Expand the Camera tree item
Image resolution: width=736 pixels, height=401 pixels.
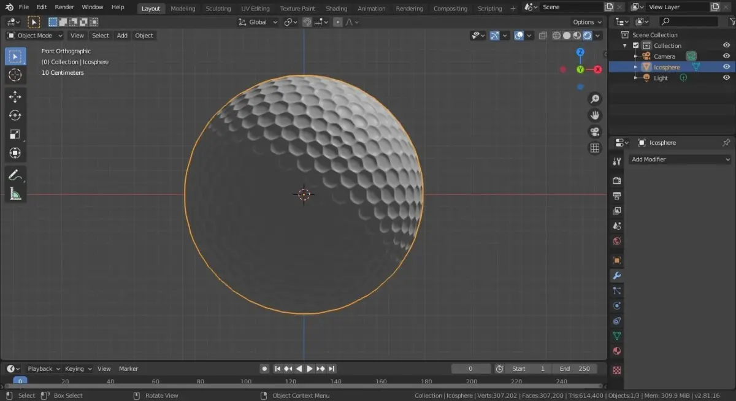[635, 56]
